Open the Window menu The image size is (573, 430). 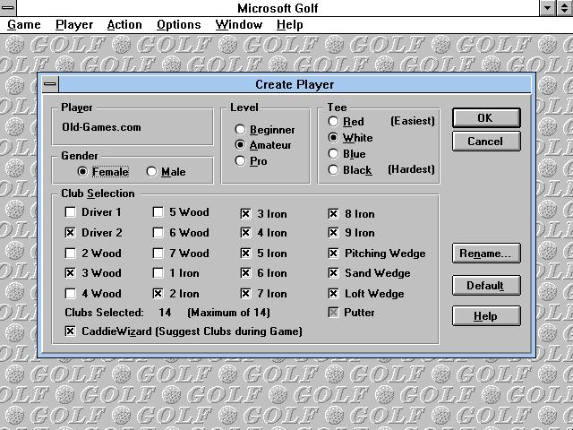239,25
